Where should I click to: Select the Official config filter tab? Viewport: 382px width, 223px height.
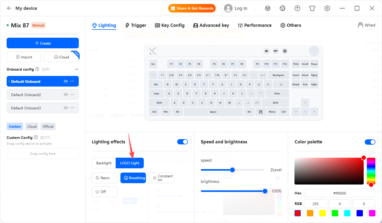[x=48, y=126]
